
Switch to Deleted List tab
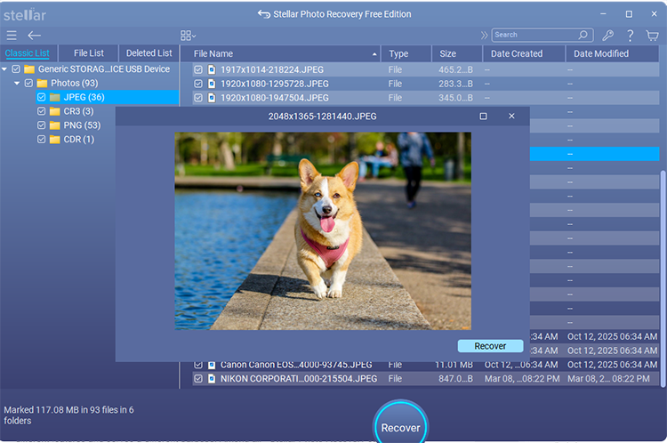149,53
